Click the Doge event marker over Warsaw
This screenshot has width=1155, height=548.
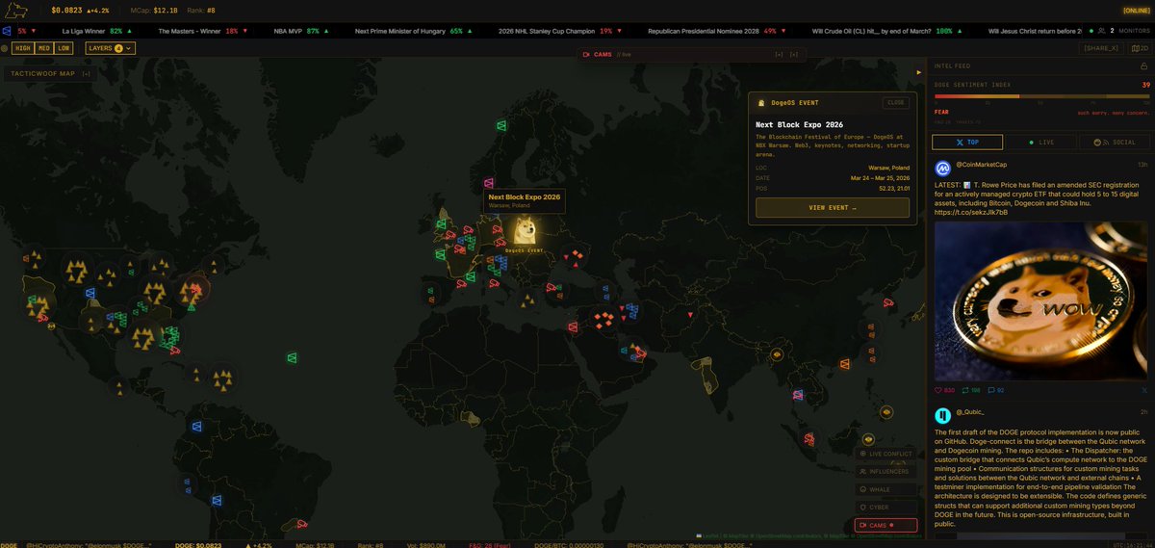525,229
